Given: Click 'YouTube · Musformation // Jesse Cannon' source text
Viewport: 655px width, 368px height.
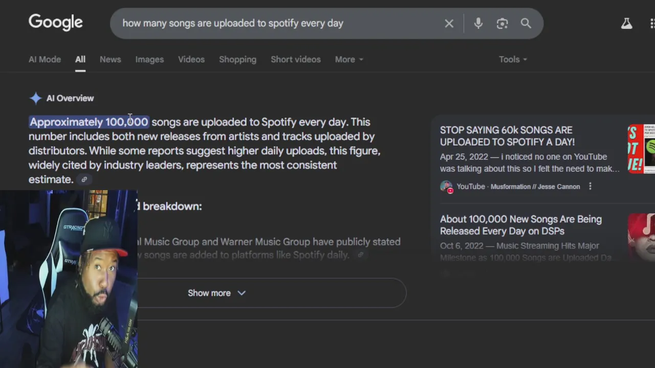Looking at the screenshot, I should pyautogui.click(x=518, y=187).
